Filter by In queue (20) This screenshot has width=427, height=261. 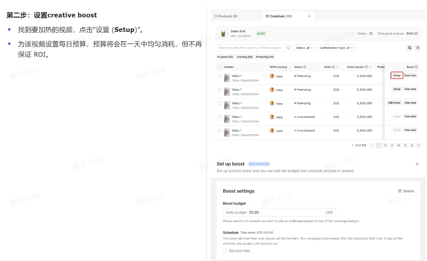pos(225,57)
